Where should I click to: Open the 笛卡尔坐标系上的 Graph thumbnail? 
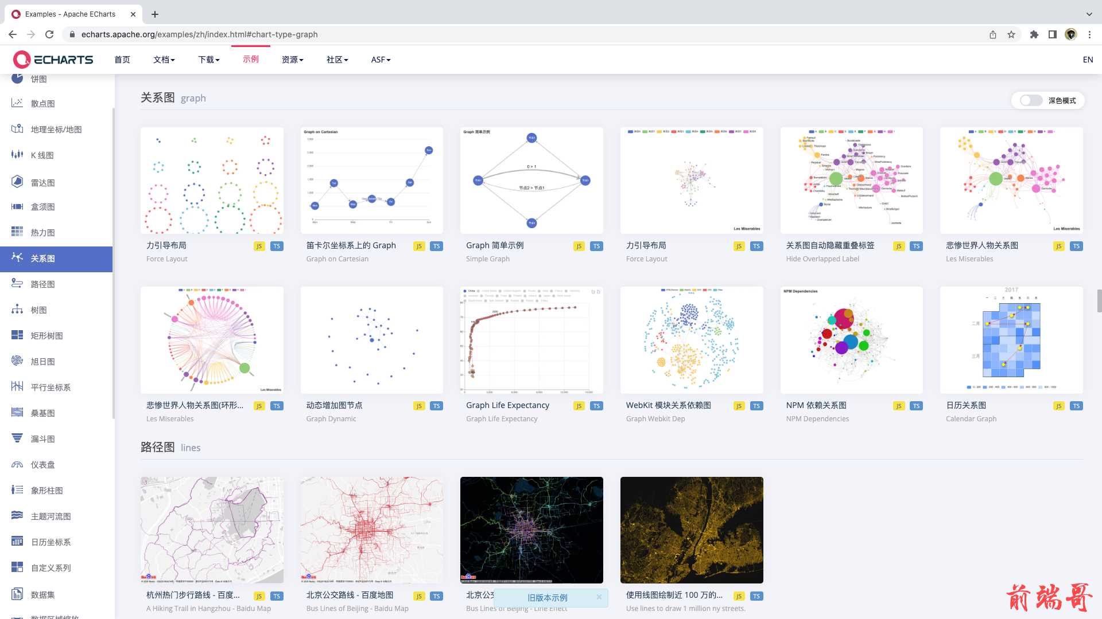(x=372, y=181)
